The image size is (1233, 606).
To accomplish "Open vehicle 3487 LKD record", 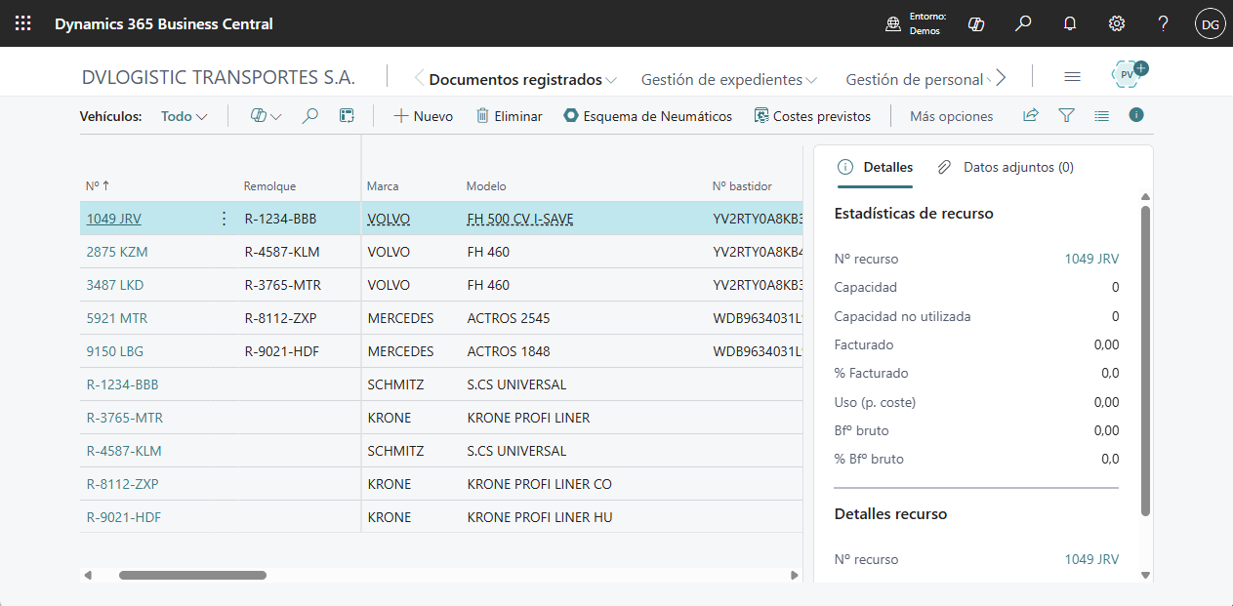I will pyautogui.click(x=116, y=285).
